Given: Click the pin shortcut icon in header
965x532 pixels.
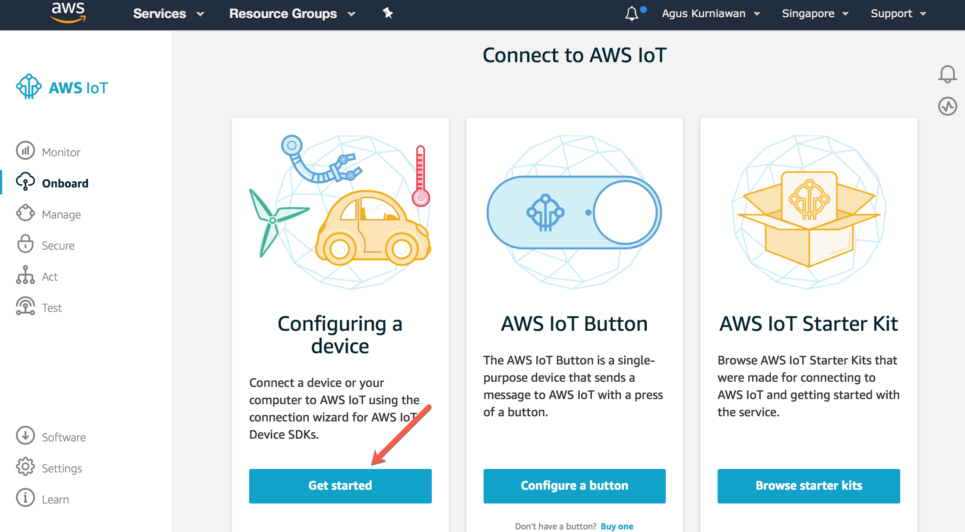Looking at the screenshot, I should [x=388, y=13].
